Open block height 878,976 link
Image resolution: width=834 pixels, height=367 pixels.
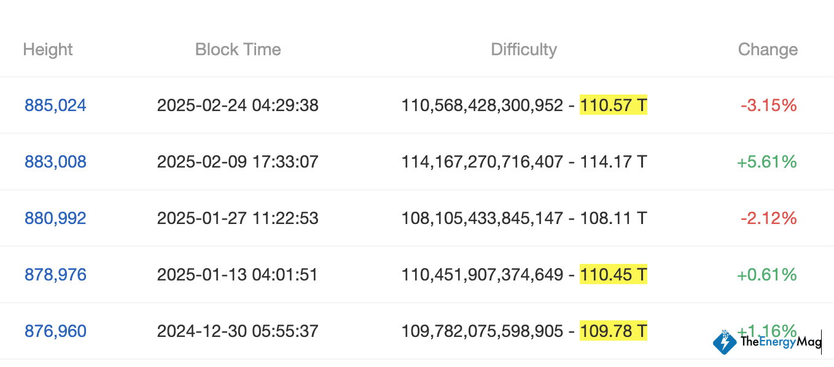(55, 275)
